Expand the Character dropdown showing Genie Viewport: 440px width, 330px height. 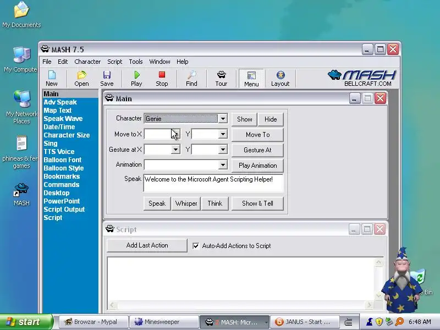223,119
